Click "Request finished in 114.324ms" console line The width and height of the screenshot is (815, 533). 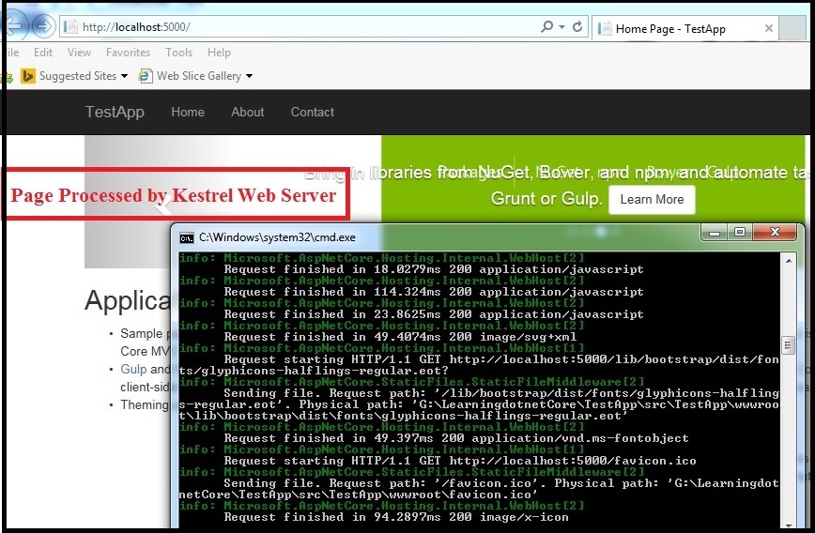pos(434,292)
